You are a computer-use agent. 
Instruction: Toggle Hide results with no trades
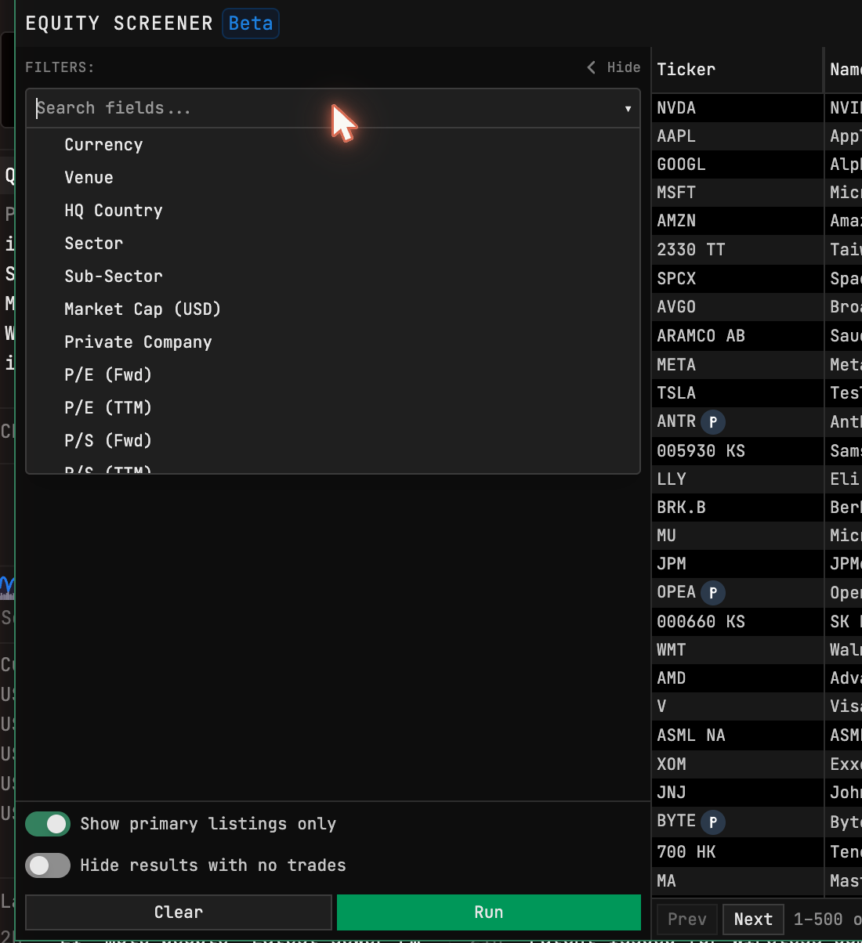pos(48,865)
